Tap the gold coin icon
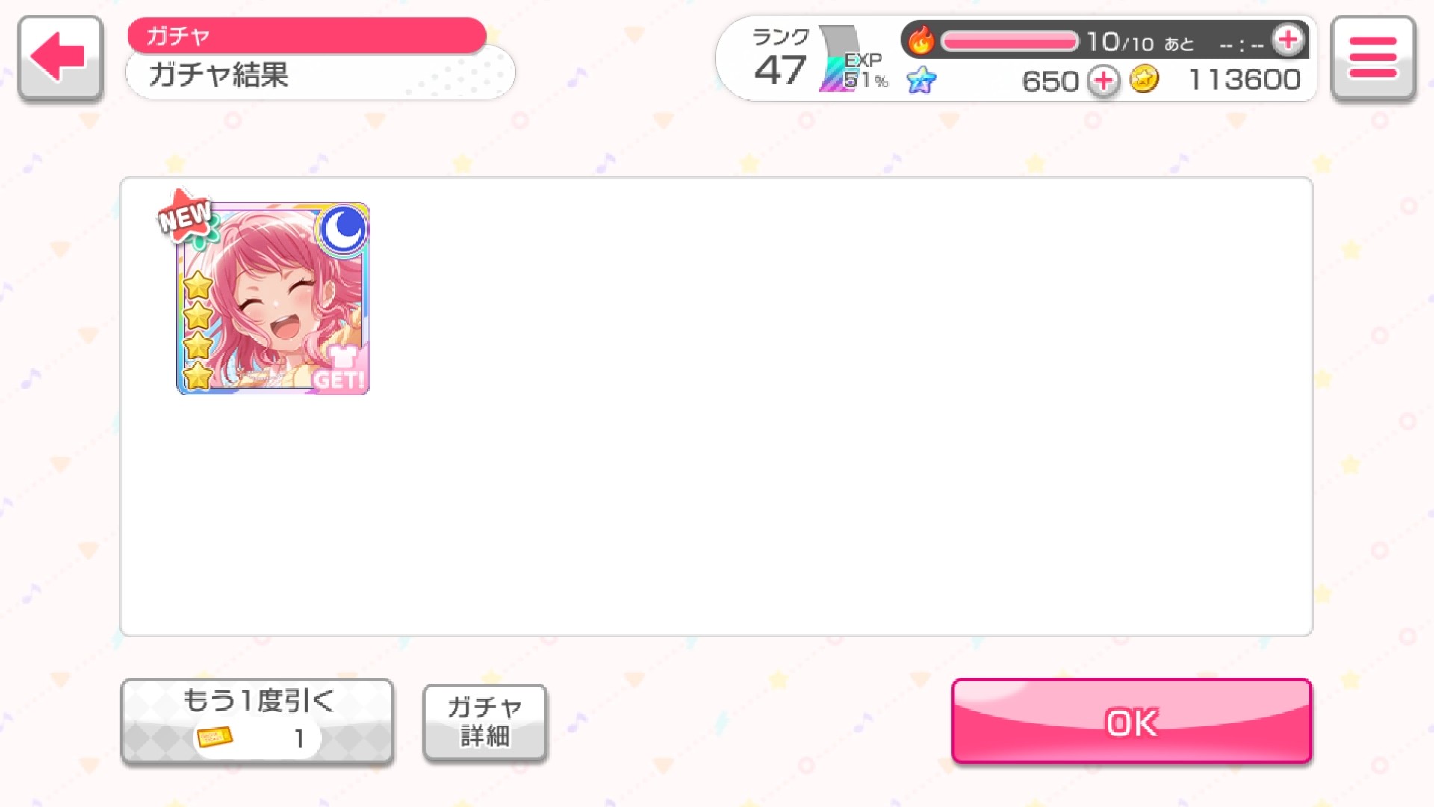 point(1143,78)
